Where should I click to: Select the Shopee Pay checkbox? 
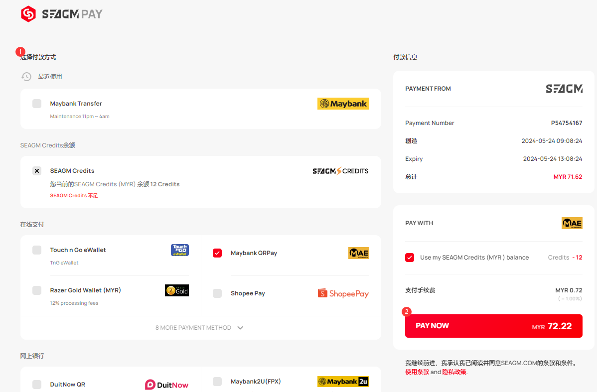tap(217, 293)
